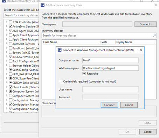Uncheck the BitLocker class checkbox

pyautogui.click(x=11, y=57)
